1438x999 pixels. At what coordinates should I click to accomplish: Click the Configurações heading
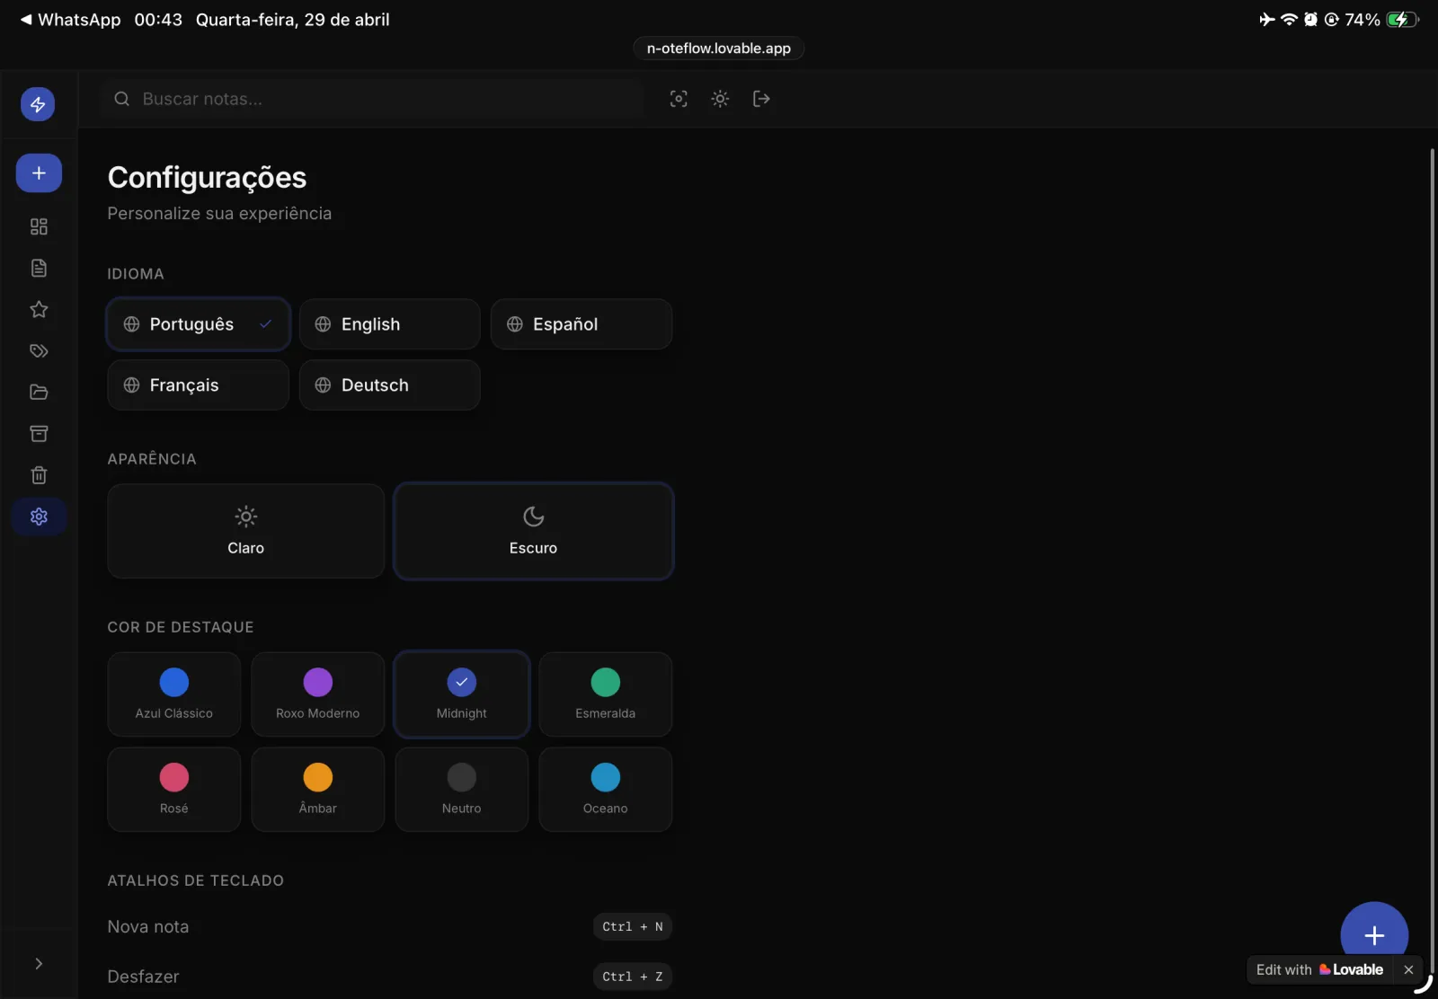coord(207,177)
